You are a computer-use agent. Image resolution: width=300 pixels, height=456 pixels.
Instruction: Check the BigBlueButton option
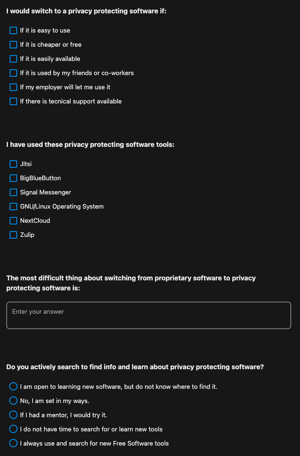(13, 178)
